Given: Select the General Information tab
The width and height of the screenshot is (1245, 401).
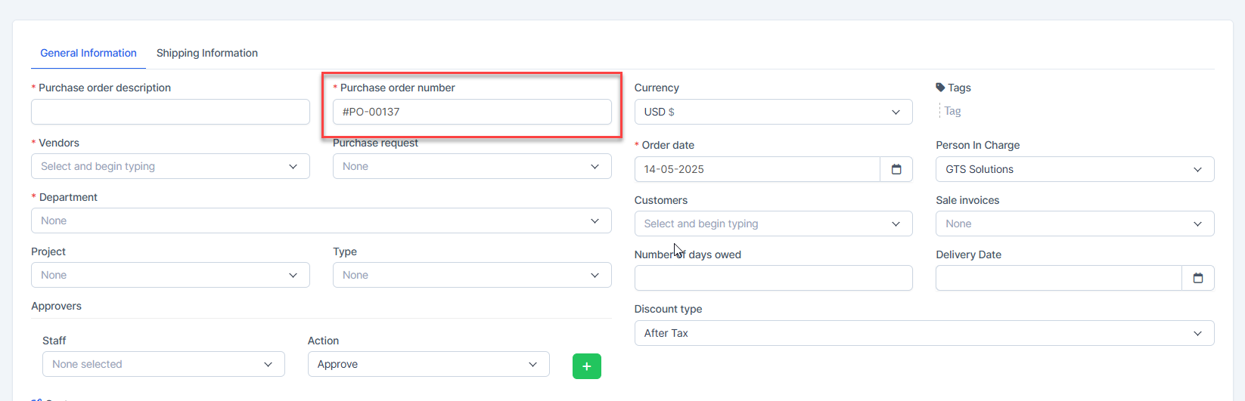Looking at the screenshot, I should click(x=88, y=53).
